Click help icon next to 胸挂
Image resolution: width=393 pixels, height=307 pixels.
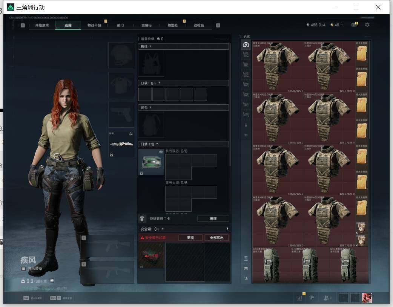click(x=150, y=47)
